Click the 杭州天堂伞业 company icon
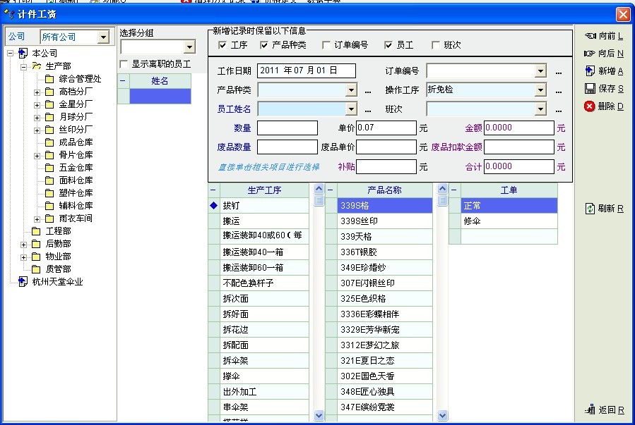 (x=23, y=282)
